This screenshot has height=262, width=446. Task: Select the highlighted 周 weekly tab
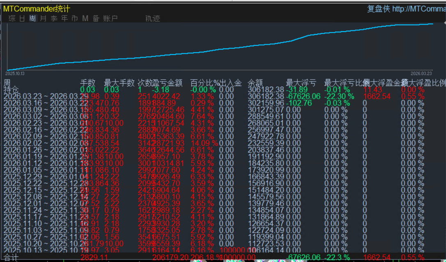pyautogui.click(x=33, y=18)
